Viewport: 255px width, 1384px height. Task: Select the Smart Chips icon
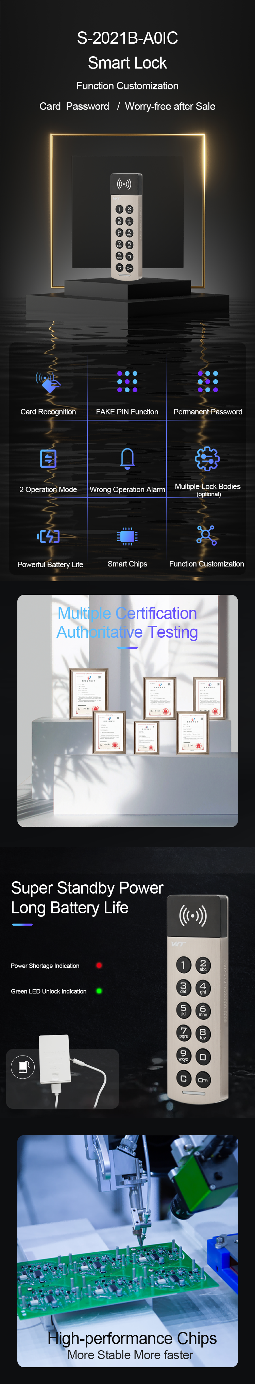coord(128,536)
